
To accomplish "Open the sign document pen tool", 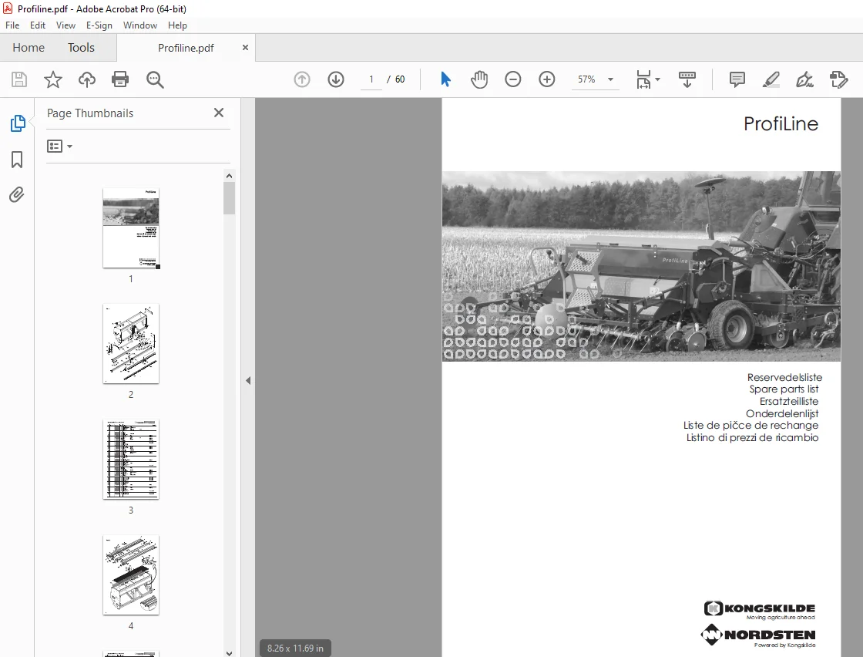I will pos(804,79).
